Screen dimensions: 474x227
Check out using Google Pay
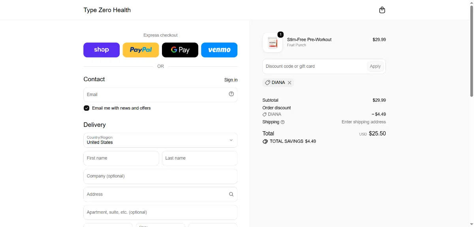[180, 50]
